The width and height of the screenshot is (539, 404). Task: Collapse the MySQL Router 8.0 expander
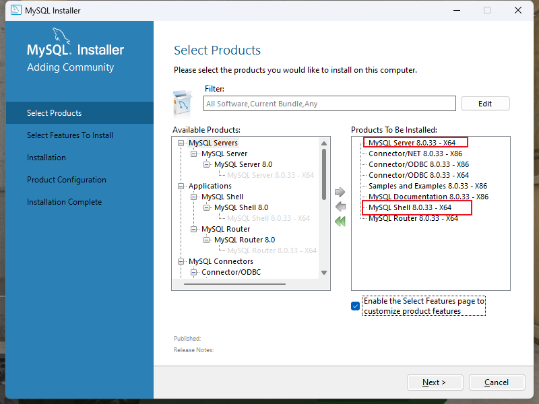click(x=206, y=240)
